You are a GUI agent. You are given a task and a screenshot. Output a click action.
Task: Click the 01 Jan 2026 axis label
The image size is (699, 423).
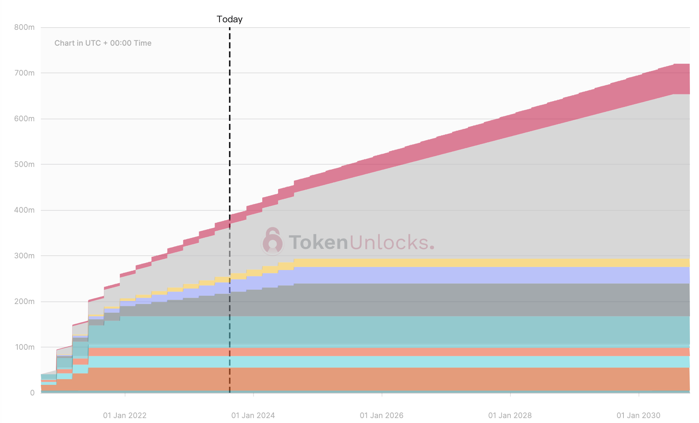pyautogui.click(x=382, y=415)
